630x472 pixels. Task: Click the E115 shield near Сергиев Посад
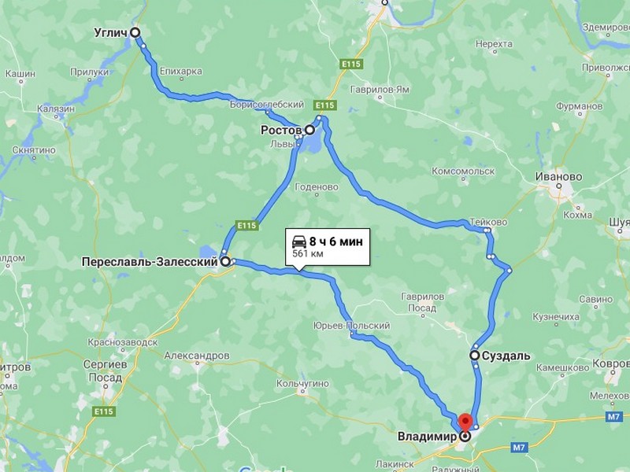[x=104, y=411]
